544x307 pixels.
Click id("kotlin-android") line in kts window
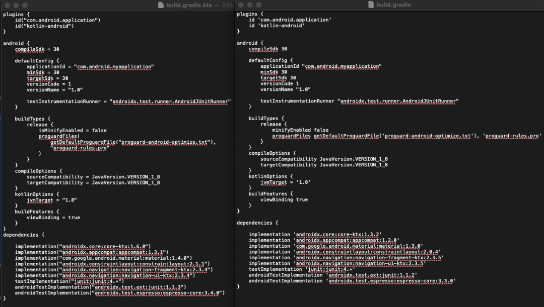44,26
